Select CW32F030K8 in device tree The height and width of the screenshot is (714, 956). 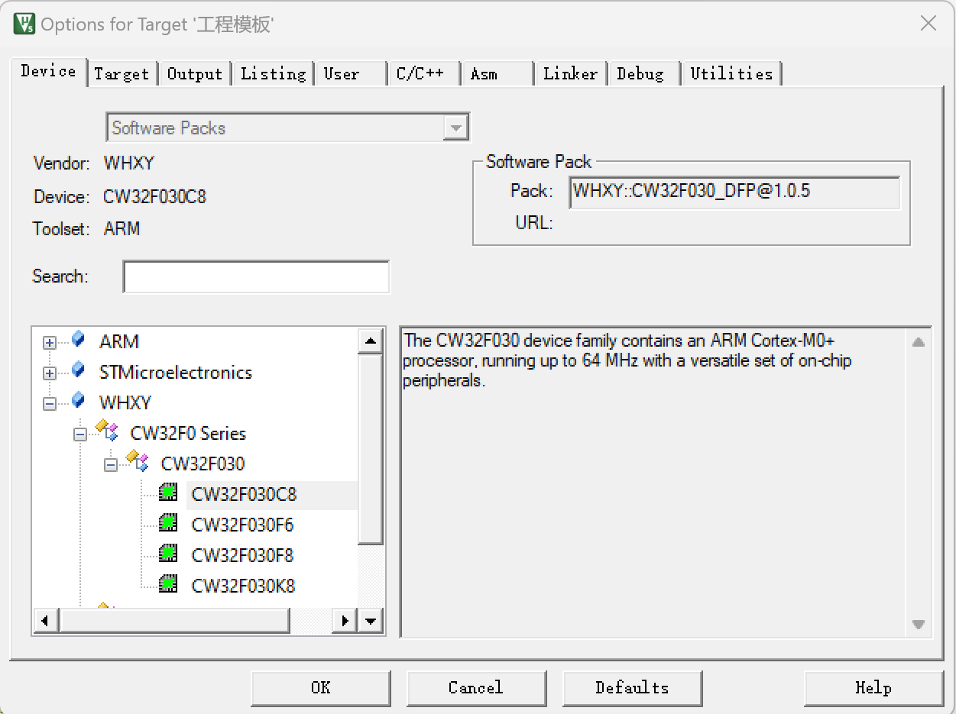[243, 586]
